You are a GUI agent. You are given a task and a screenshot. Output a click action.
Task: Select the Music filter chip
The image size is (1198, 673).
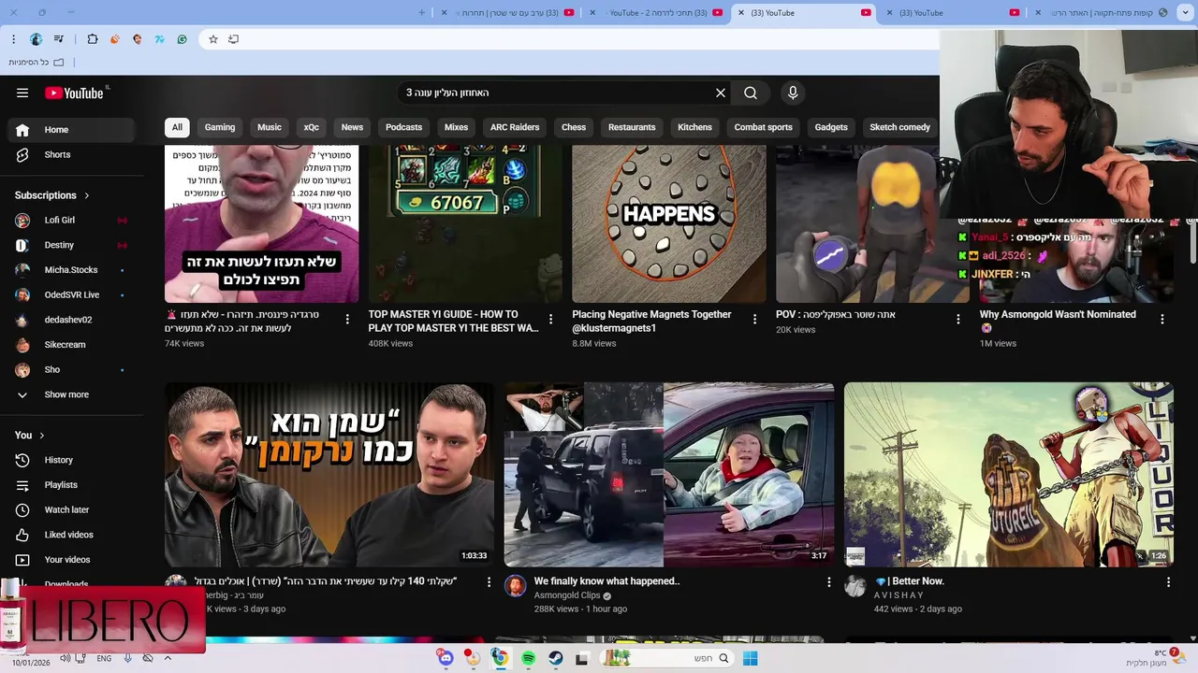coord(270,127)
